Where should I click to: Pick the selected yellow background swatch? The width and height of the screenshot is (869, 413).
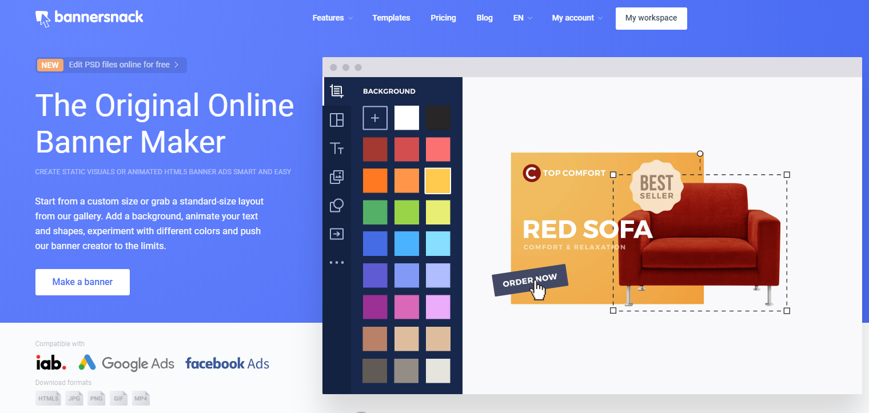(x=438, y=181)
